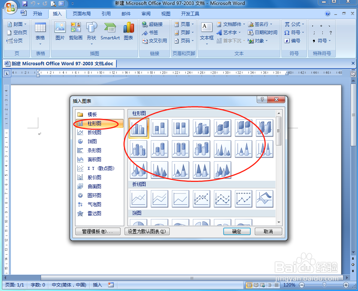Confirm chart insertion with 确定 button

pos(236,231)
